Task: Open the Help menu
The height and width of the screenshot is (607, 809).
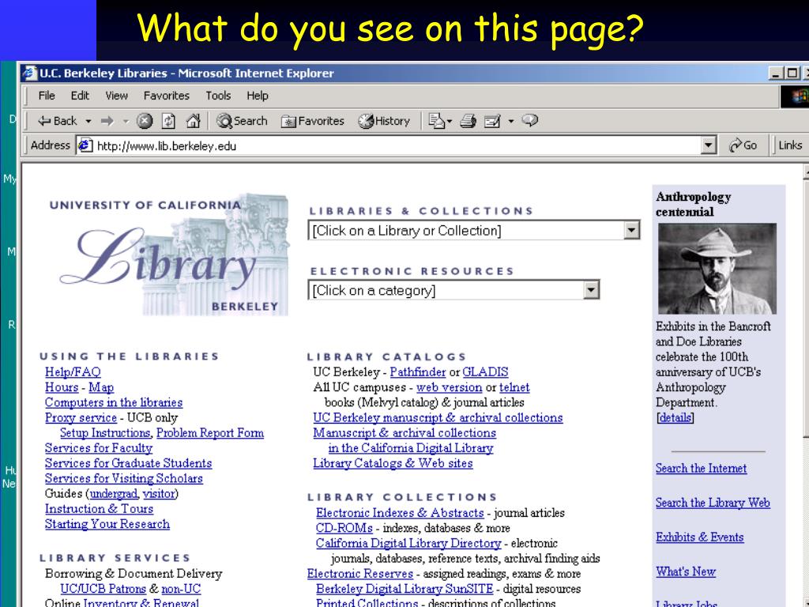Action: pos(258,96)
